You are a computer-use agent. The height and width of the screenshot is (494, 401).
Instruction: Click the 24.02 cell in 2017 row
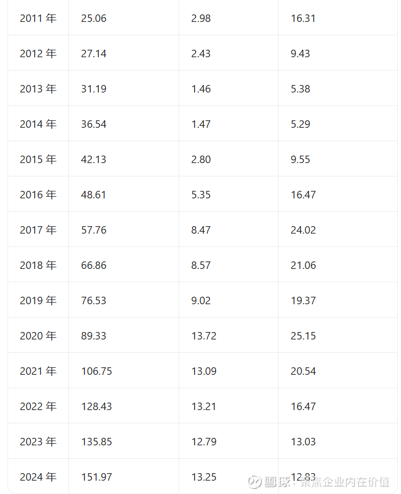tap(303, 230)
